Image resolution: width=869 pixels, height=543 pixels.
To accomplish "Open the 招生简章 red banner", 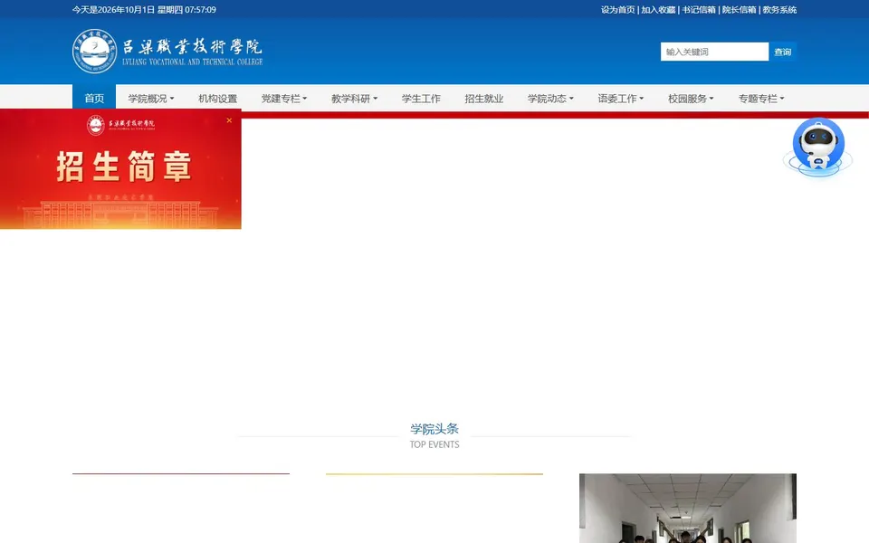I will pos(120,169).
